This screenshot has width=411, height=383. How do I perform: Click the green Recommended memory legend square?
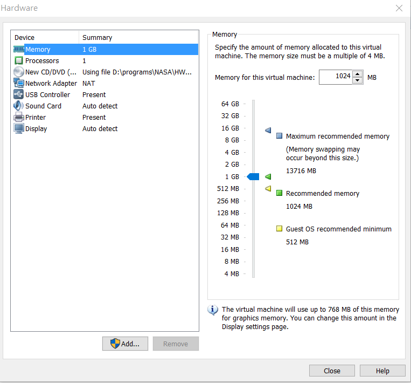(280, 193)
